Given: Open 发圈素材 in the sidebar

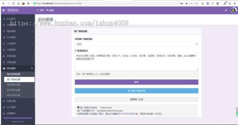Looking at the screenshot, I should 18,113.
